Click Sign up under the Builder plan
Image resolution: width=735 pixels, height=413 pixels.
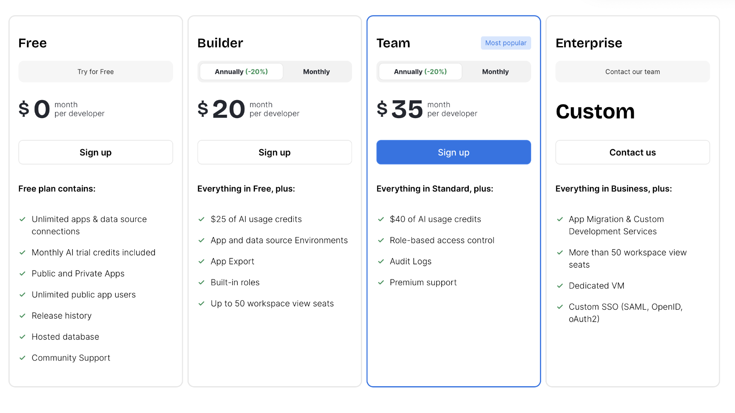point(275,152)
